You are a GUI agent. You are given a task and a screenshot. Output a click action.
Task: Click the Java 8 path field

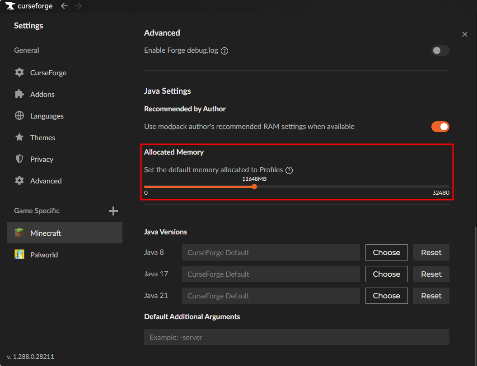(271, 252)
